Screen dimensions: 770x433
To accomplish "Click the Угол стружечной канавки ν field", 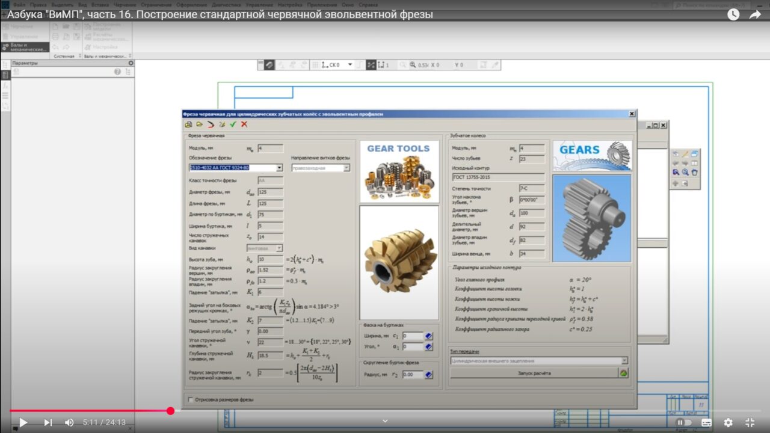I will click(270, 342).
